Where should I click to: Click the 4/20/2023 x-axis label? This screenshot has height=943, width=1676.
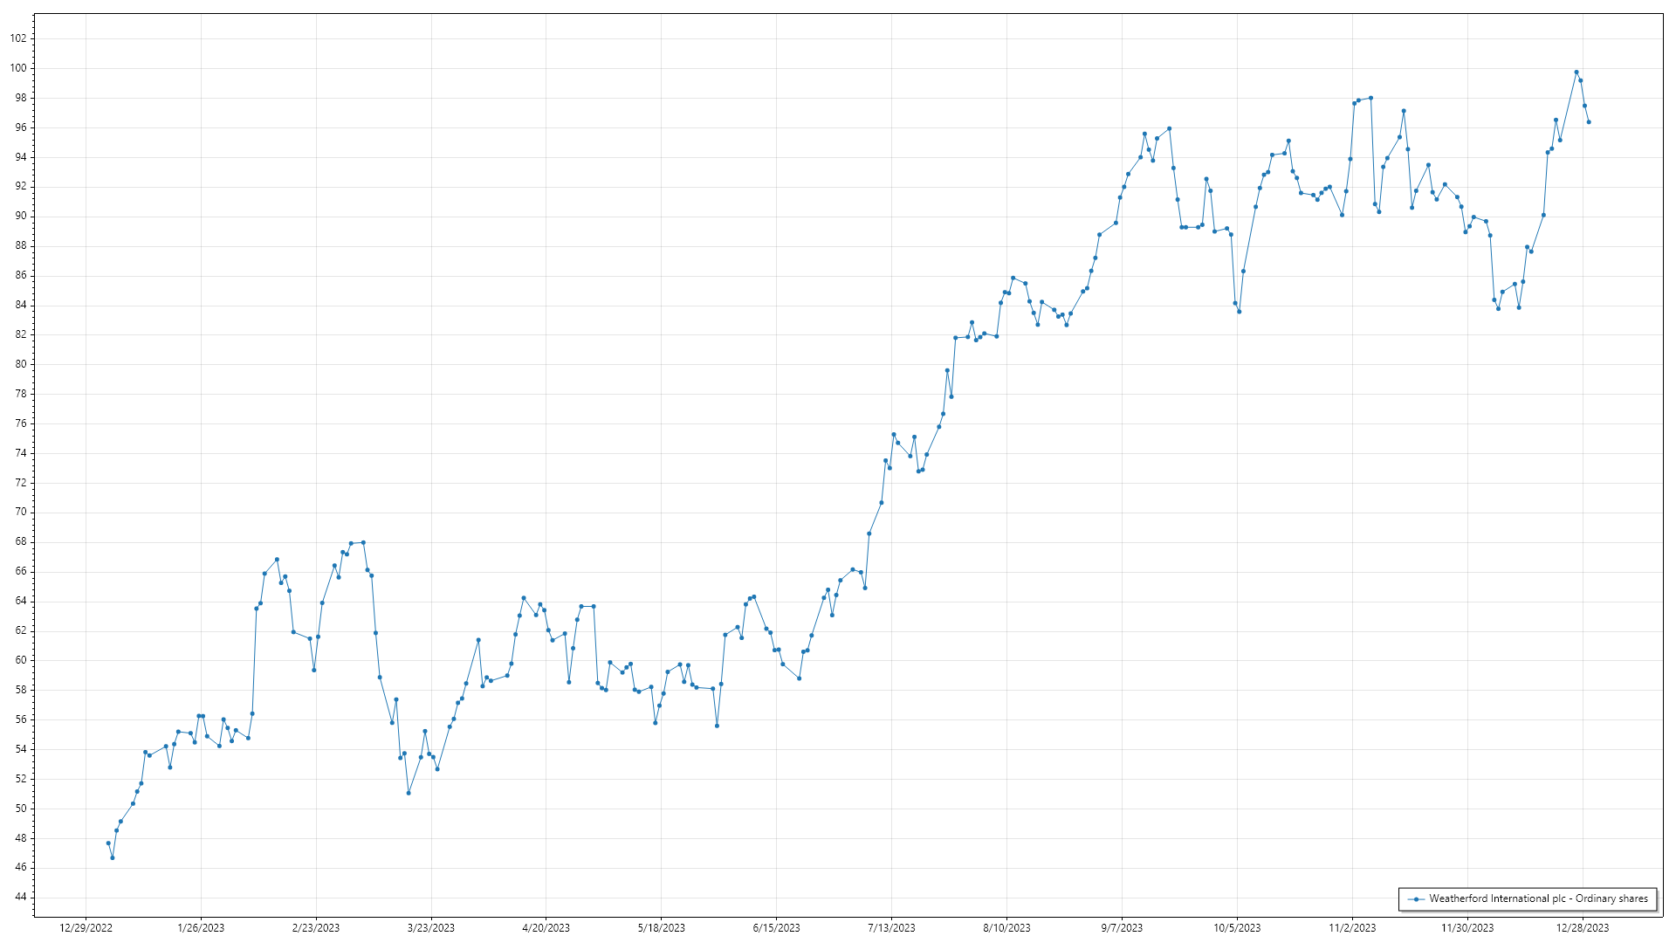pyautogui.click(x=546, y=928)
